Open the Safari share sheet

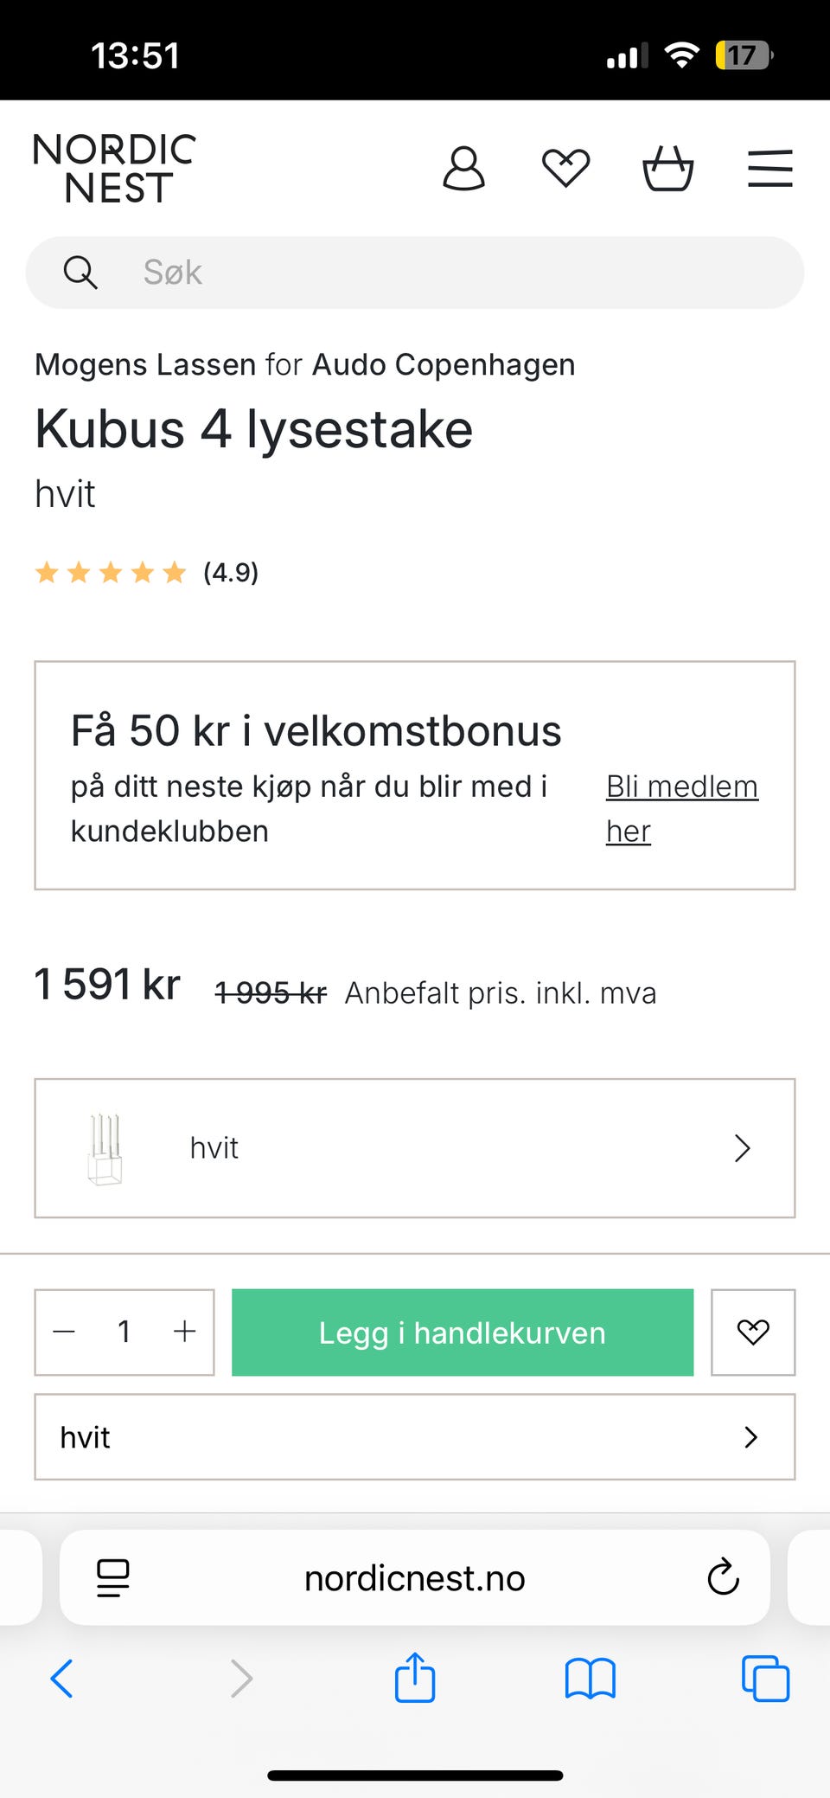(x=415, y=1677)
